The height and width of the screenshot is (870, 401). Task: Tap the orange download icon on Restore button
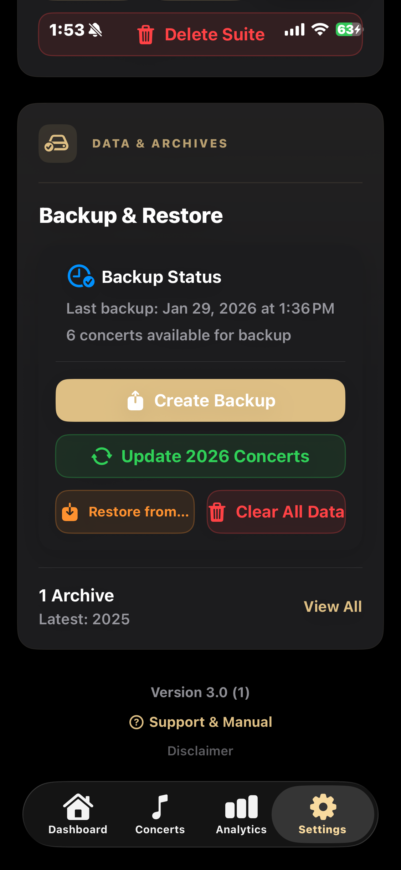point(71,511)
